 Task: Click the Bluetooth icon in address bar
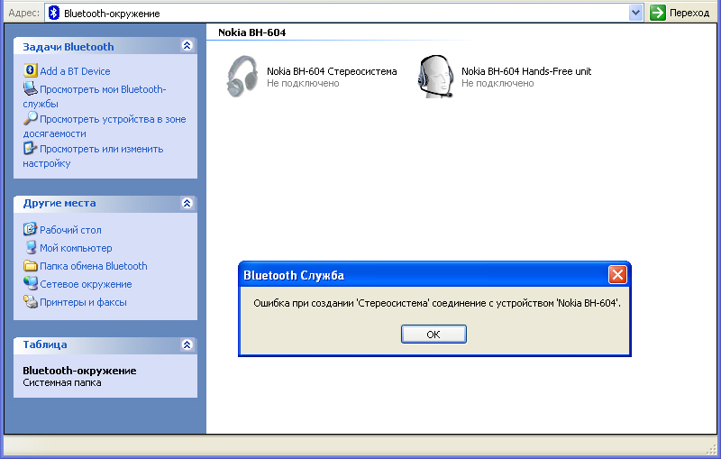pos(54,13)
